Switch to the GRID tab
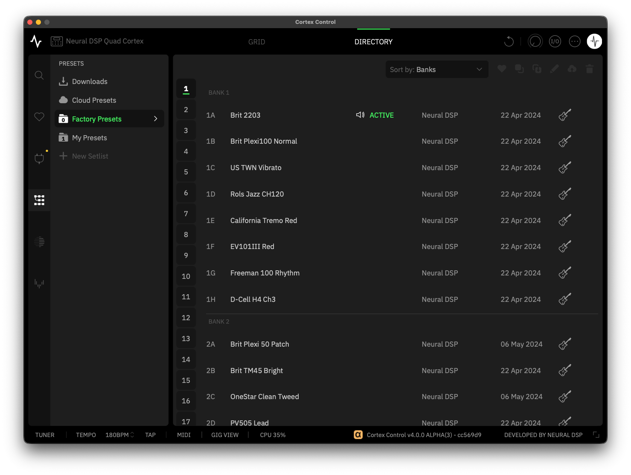 coord(257,42)
